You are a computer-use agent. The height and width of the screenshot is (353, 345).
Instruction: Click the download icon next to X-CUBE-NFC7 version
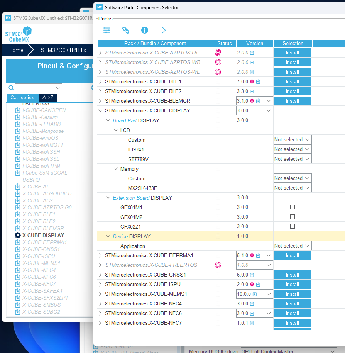[x=252, y=323]
